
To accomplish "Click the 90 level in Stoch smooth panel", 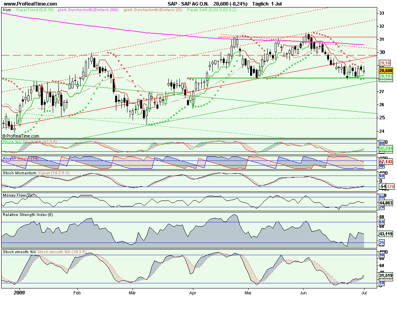I will tap(382, 255).
